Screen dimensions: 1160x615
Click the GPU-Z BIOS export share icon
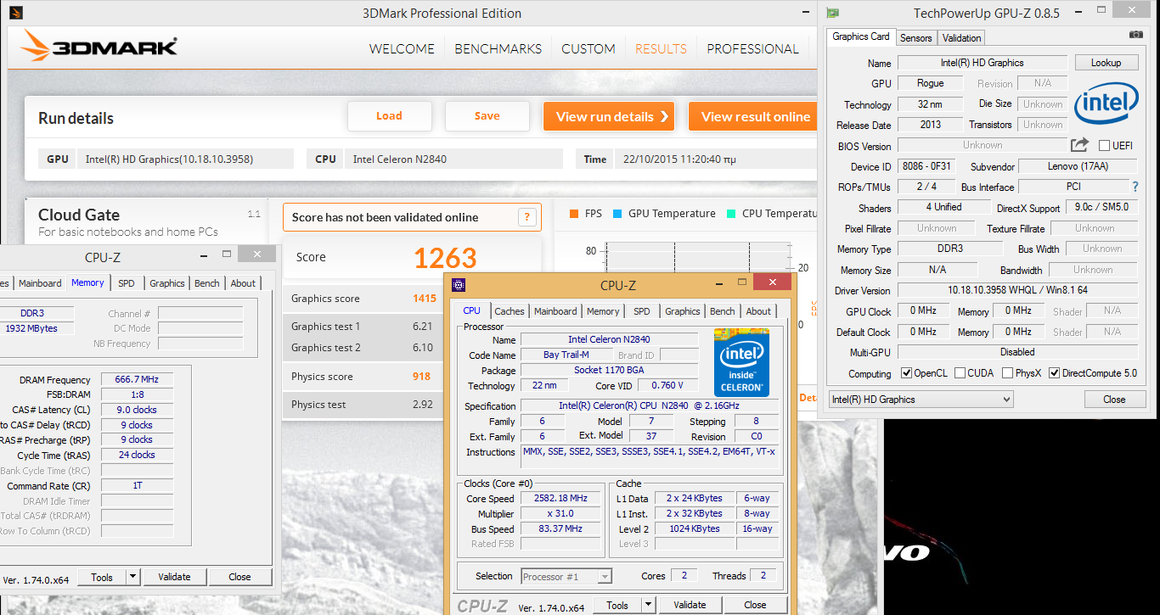click(1079, 145)
